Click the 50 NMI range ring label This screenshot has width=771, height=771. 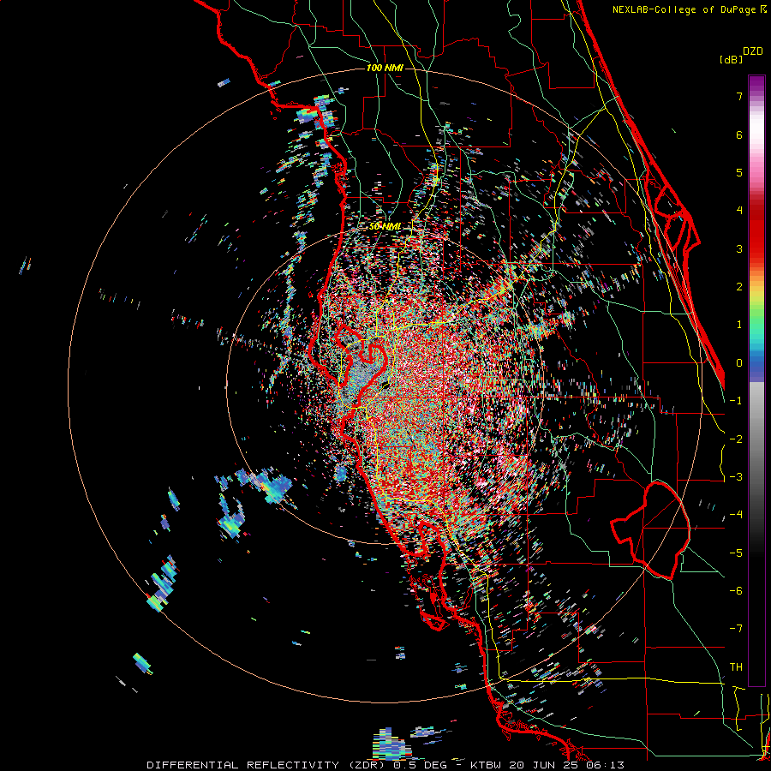pos(385,227)
